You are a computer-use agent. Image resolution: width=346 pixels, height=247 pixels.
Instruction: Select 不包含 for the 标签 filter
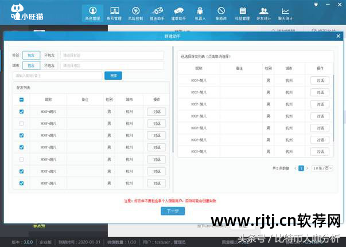[49, 56]
